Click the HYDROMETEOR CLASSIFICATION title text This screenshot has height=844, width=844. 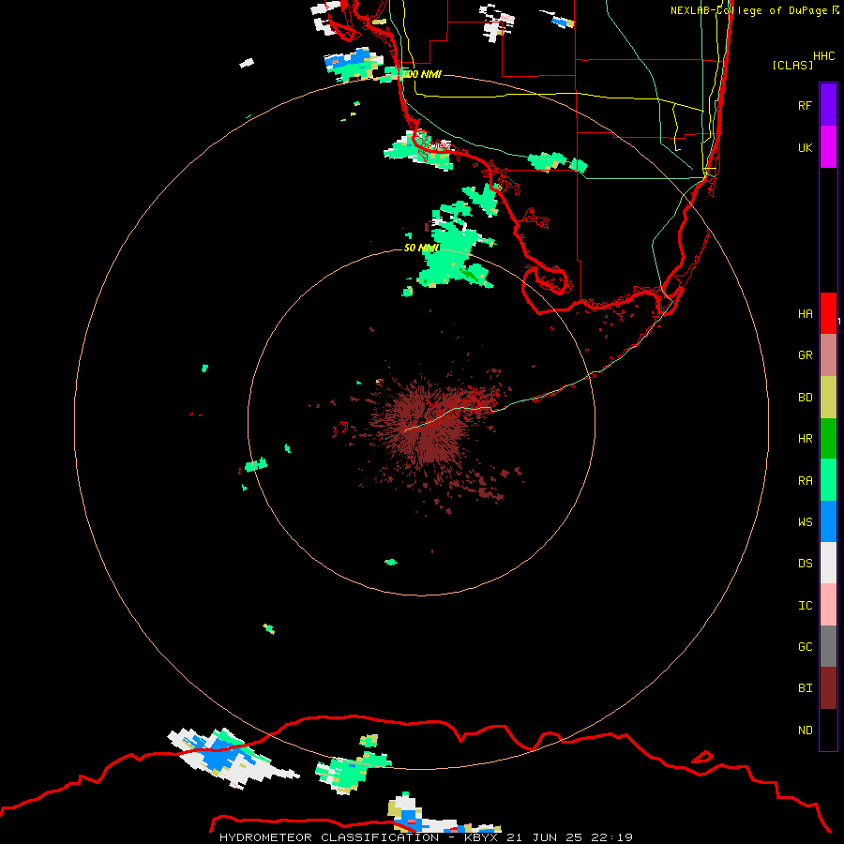tap(329, 837)
